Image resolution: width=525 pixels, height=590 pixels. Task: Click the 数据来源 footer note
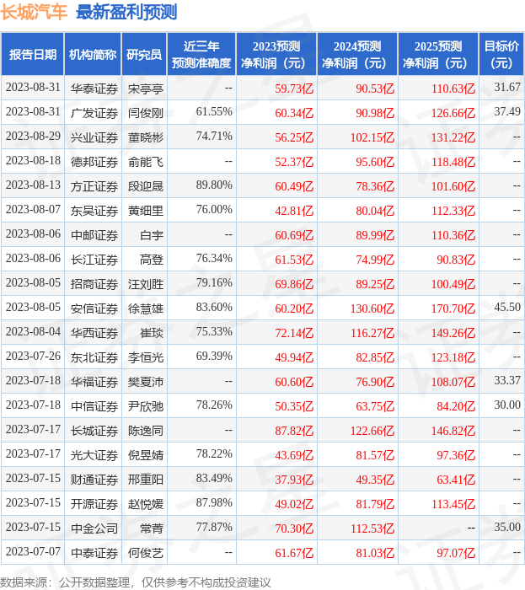[136, 583]
